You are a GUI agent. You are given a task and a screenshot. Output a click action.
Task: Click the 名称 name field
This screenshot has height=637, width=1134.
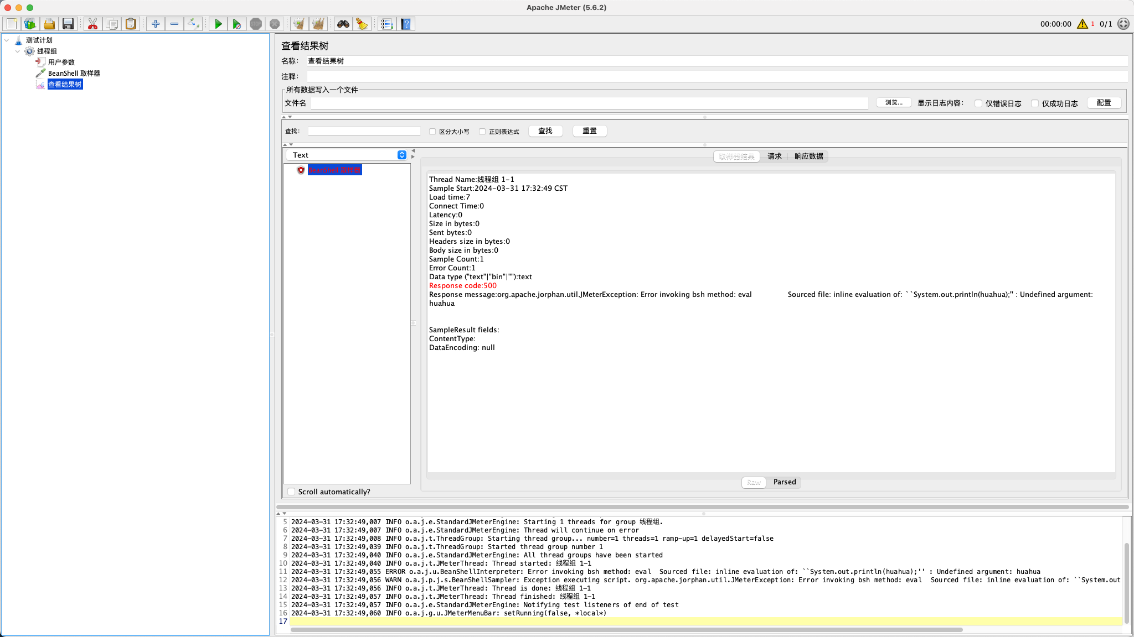[717, 61]
